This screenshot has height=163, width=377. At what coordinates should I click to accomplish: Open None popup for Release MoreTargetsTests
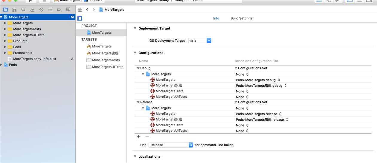pos(242,125)
